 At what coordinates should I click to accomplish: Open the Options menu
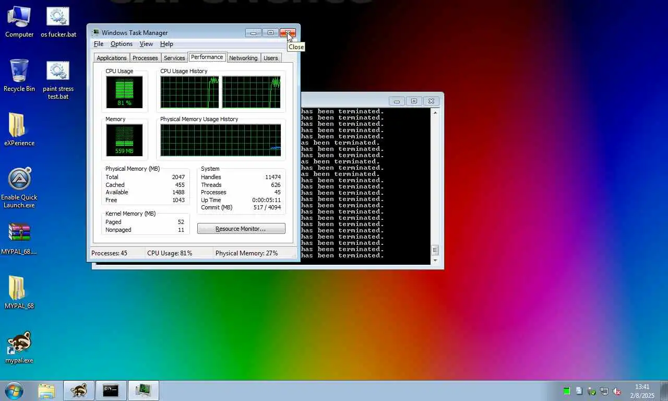(122, 44)
